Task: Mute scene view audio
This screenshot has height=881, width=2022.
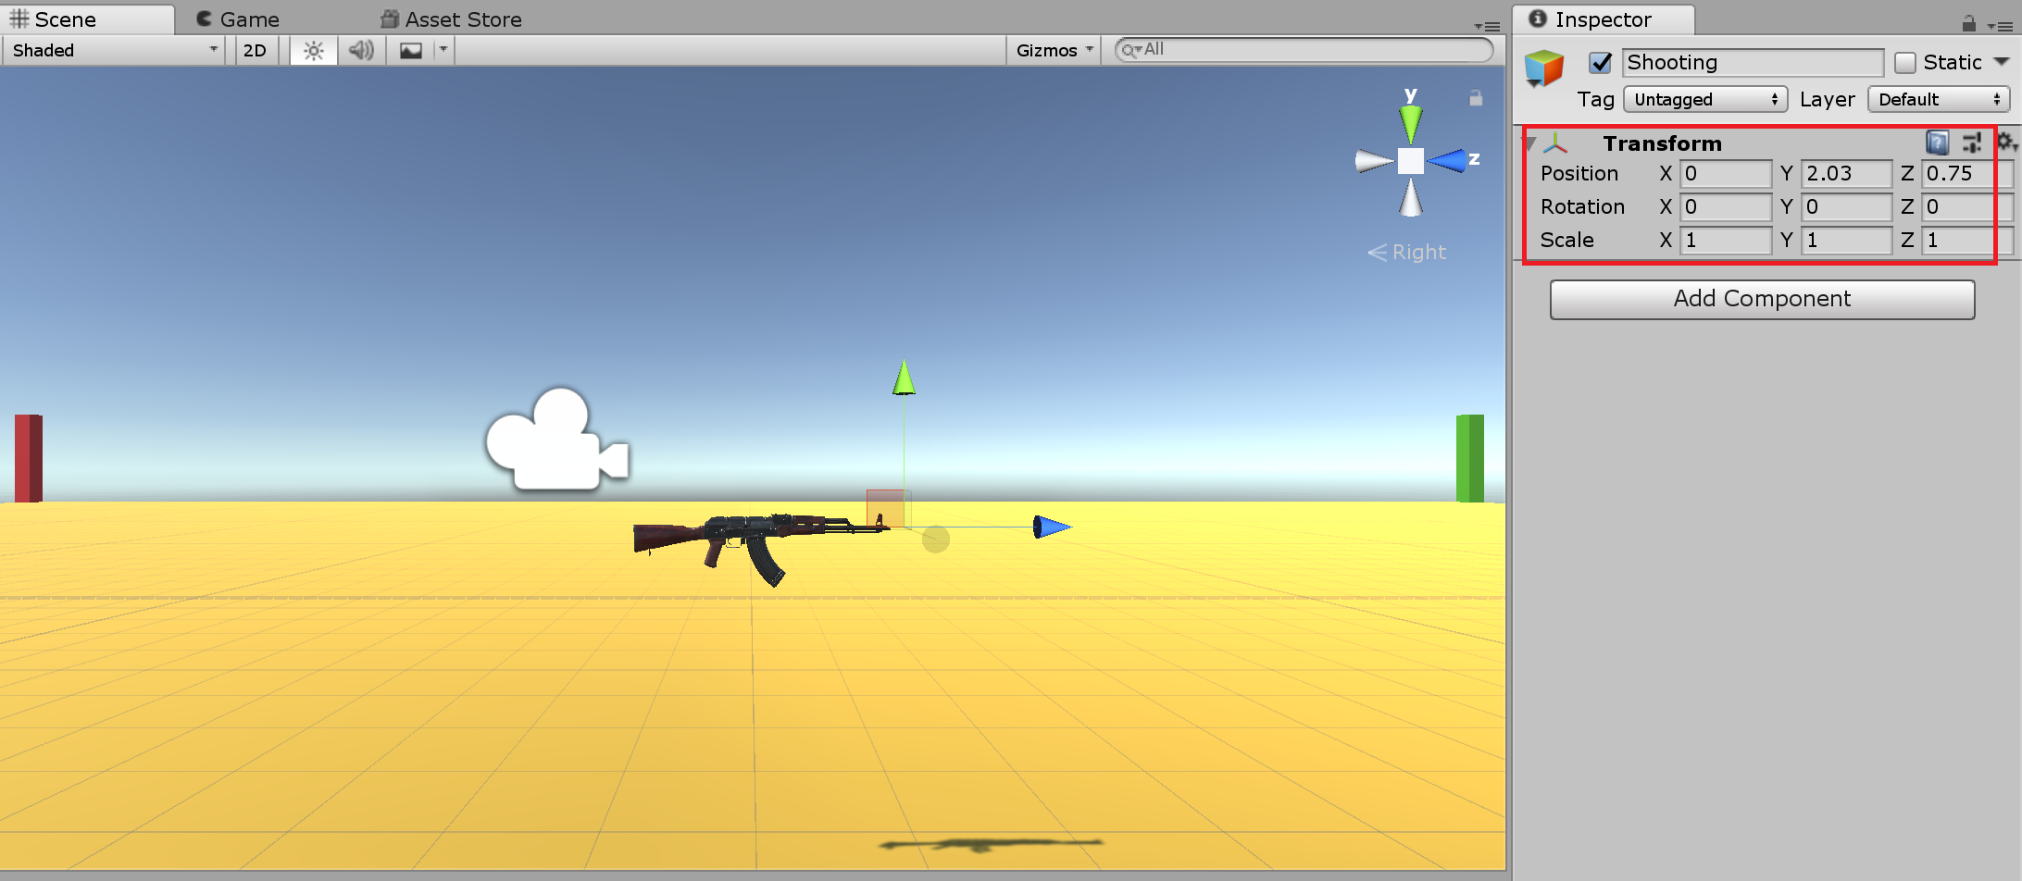Action: (360, 50)
